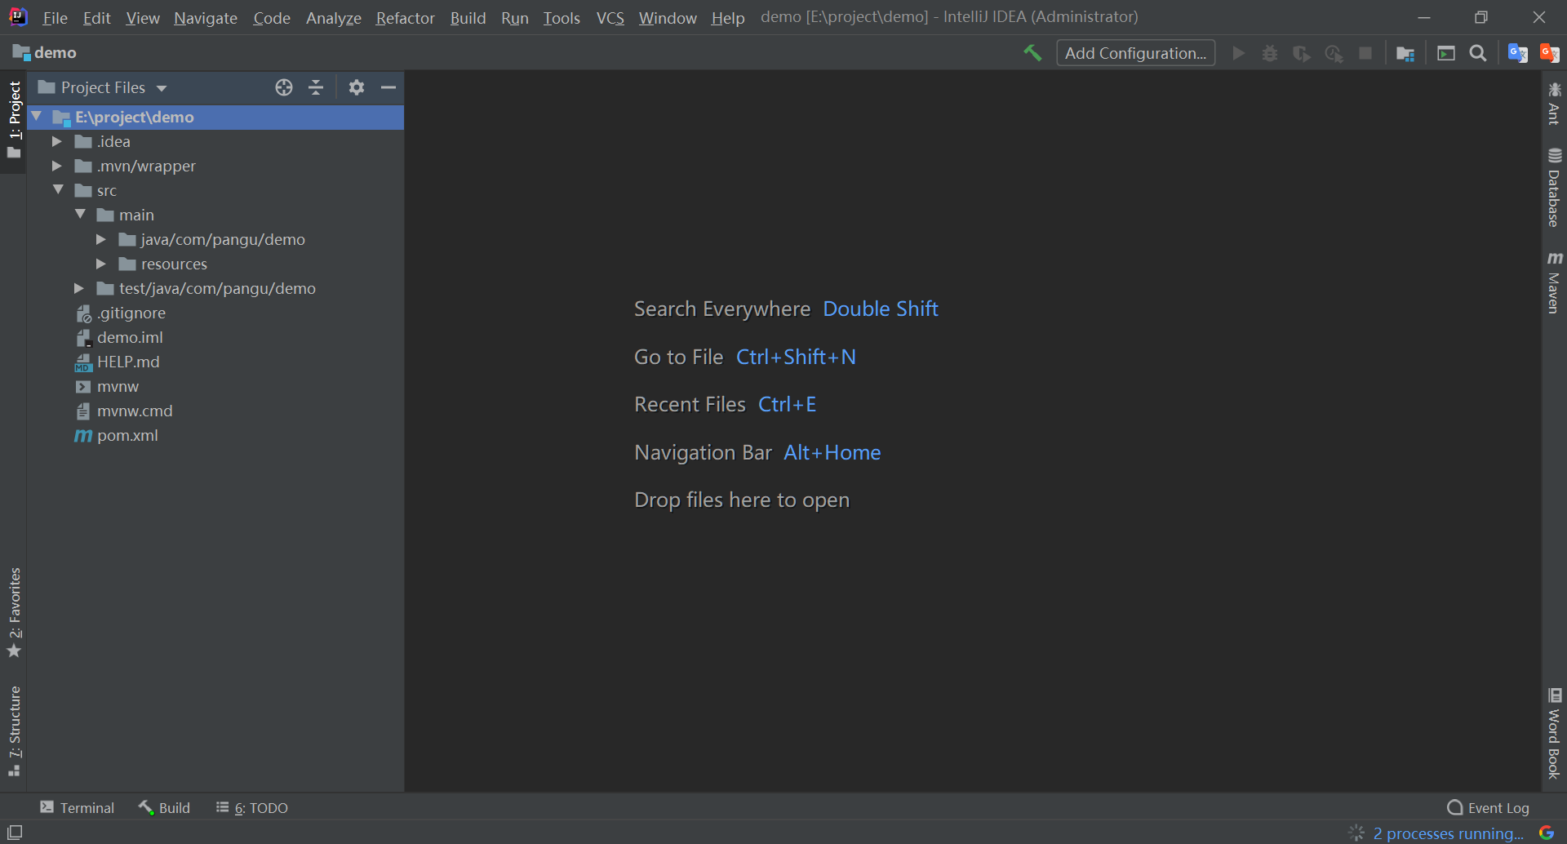This screenshot has width=1567, height=844.
Task: Toggle the Maven tool window
Action: tap(1554, 282)
